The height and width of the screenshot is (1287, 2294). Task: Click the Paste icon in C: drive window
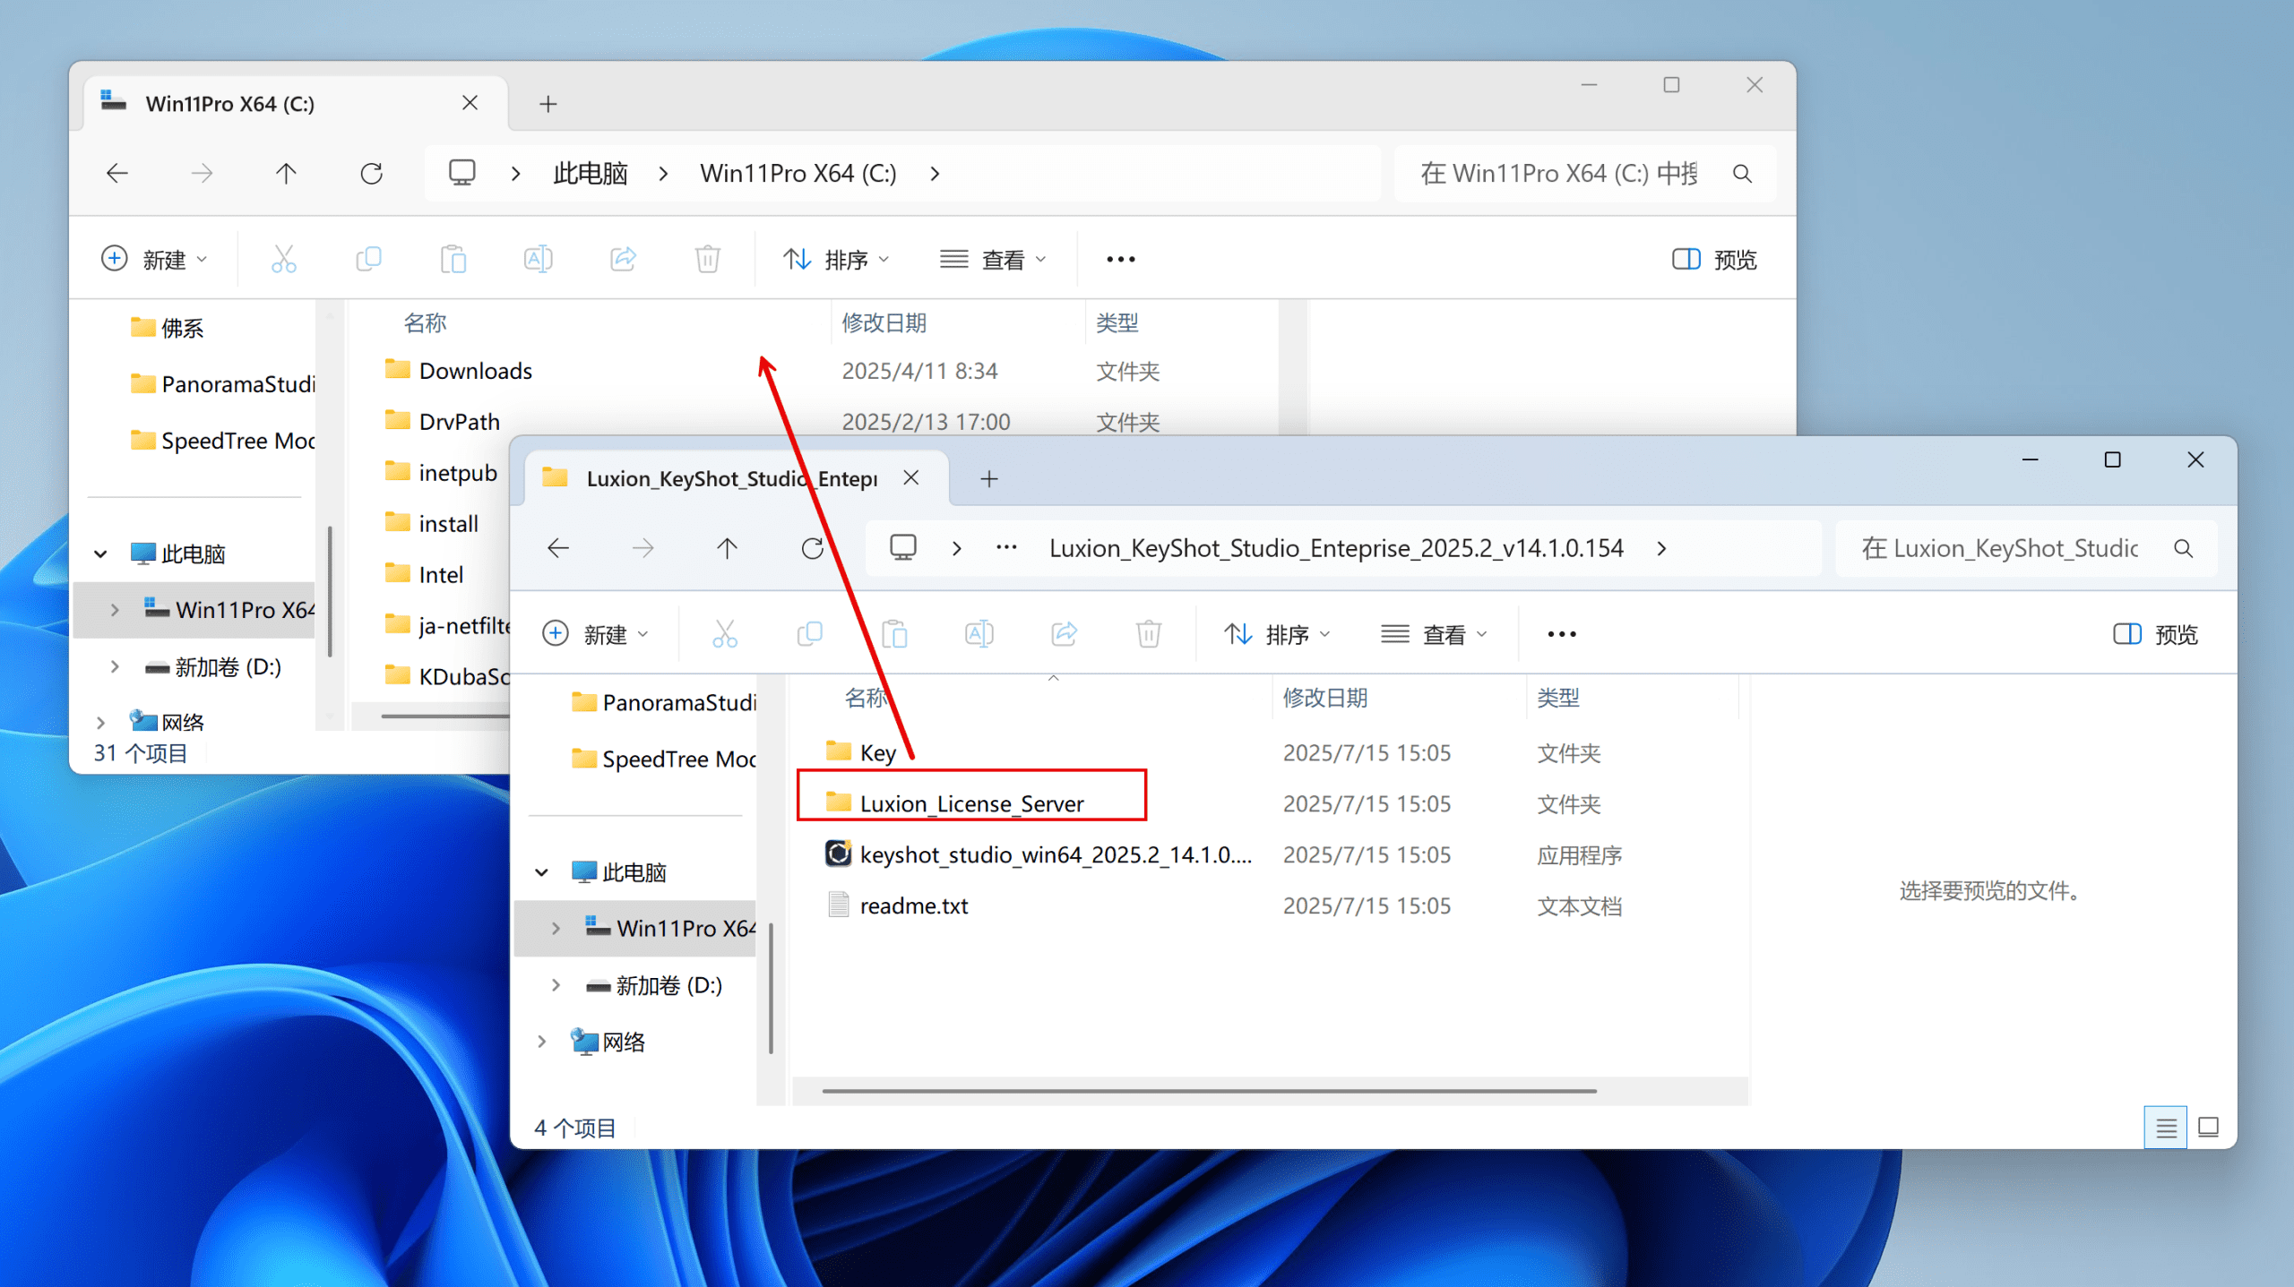click(x=453, y=260)
